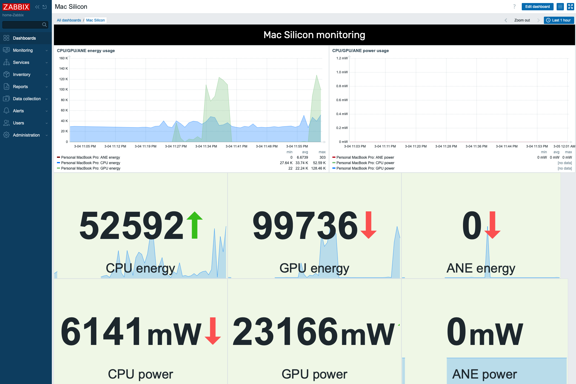Click the Zoom out button

pos(522,20)
